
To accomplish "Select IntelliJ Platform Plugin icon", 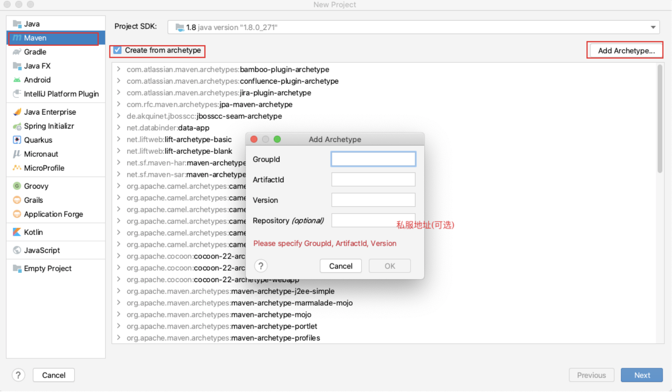I will click(x=17, y=94).
